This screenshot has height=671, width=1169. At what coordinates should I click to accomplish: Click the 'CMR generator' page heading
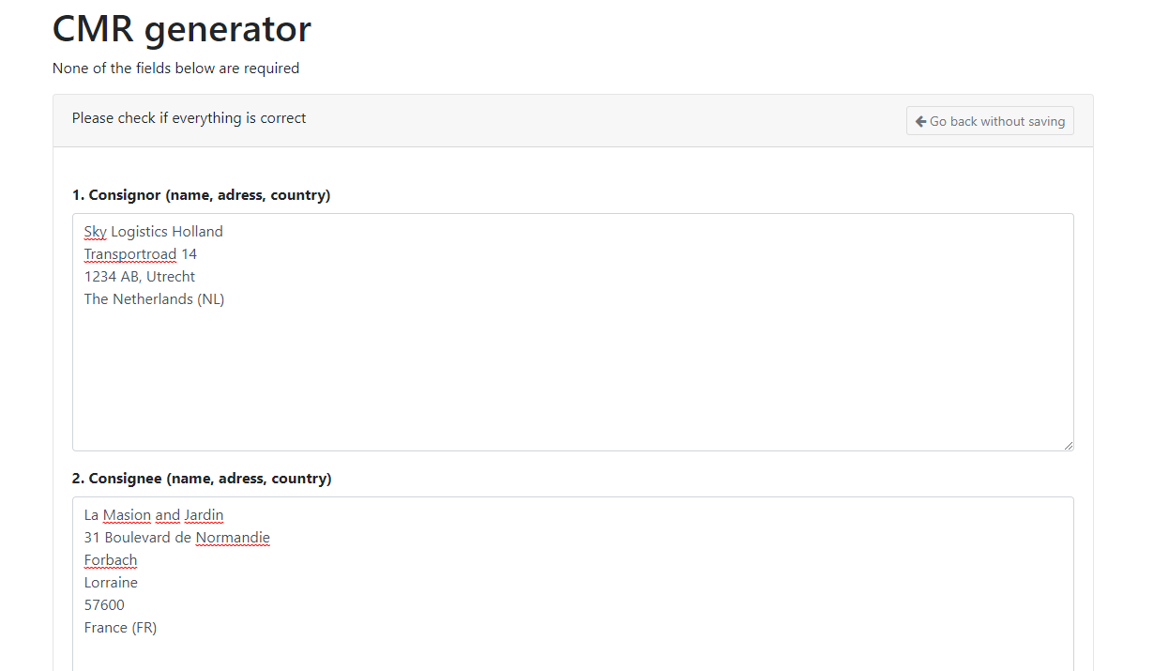click(181, 29)
